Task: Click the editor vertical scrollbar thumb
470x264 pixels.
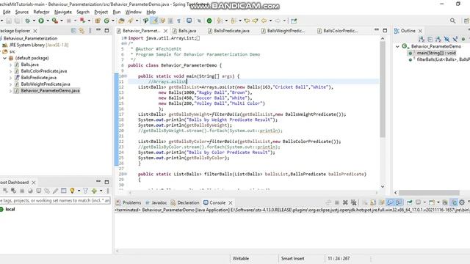Action: [383, 89]
